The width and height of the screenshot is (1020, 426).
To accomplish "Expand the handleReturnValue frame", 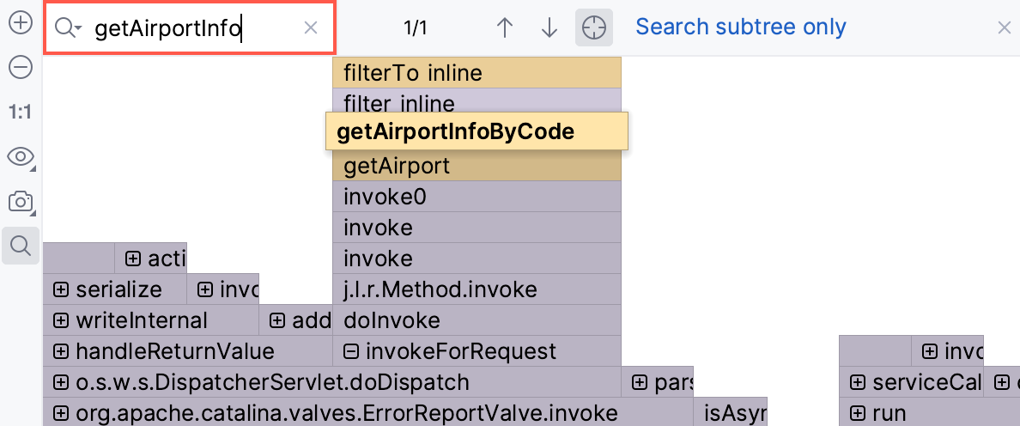I will tap(61, 351).
